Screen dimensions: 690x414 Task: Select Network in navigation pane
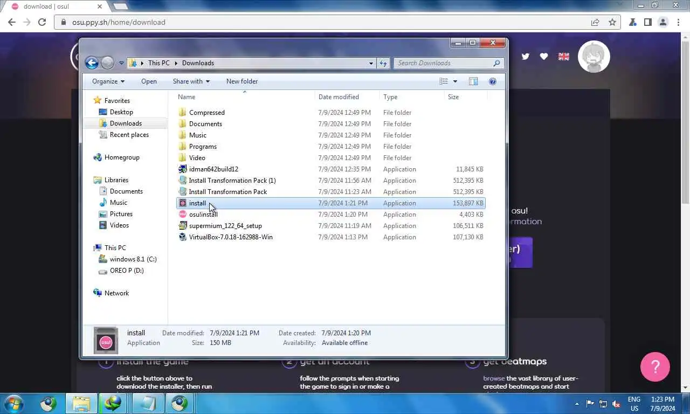coord(116,293)
